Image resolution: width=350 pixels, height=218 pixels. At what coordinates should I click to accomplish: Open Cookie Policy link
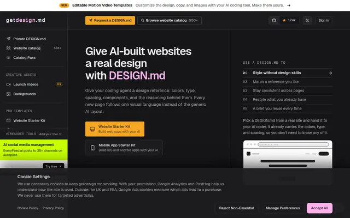[x=28, y=208]
